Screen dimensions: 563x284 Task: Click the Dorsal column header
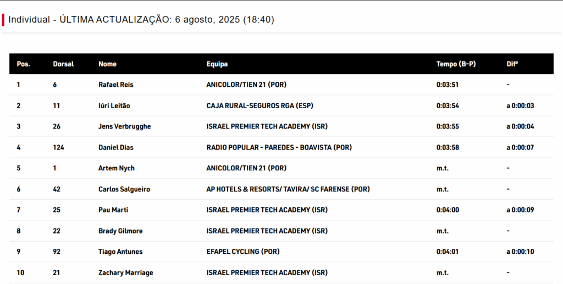coord(63,64)
